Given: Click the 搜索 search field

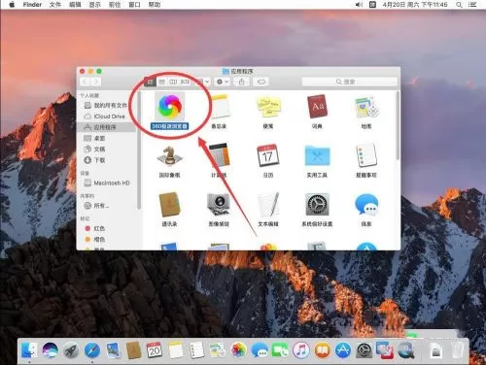Looking at the screenshot, I should (x=350, y=82).
